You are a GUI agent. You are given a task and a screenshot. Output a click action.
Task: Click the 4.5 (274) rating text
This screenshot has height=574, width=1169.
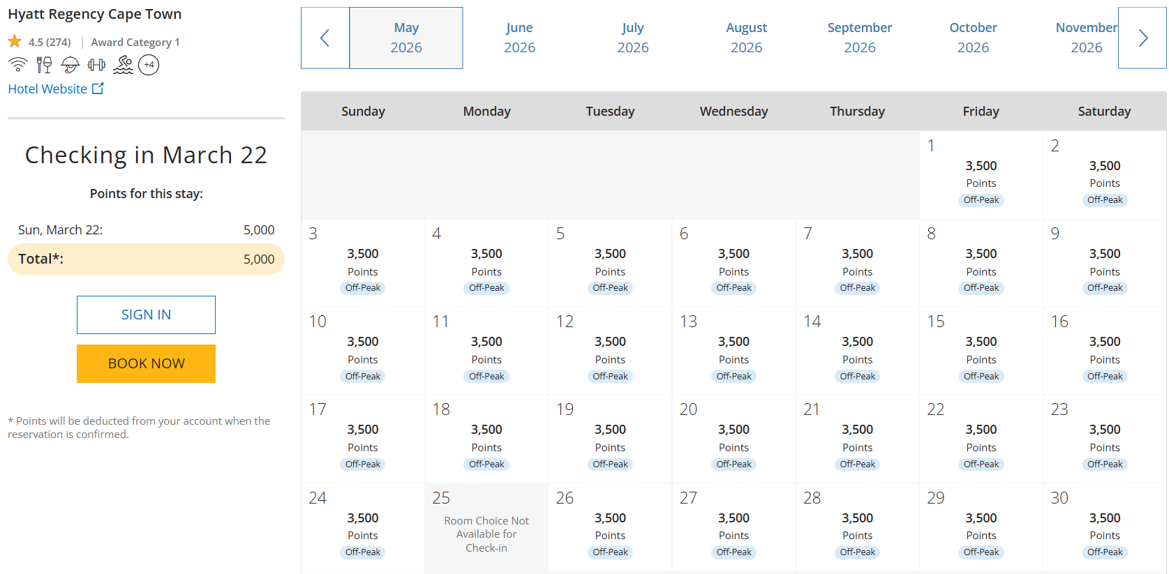pos(50,42)
